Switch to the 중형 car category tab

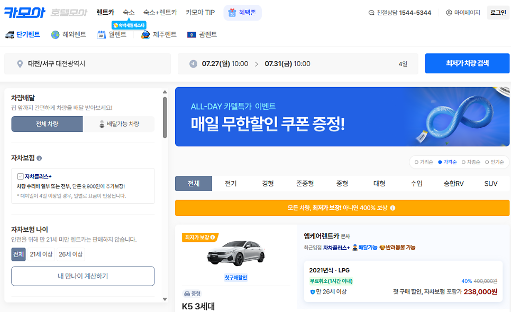[342, 184]
